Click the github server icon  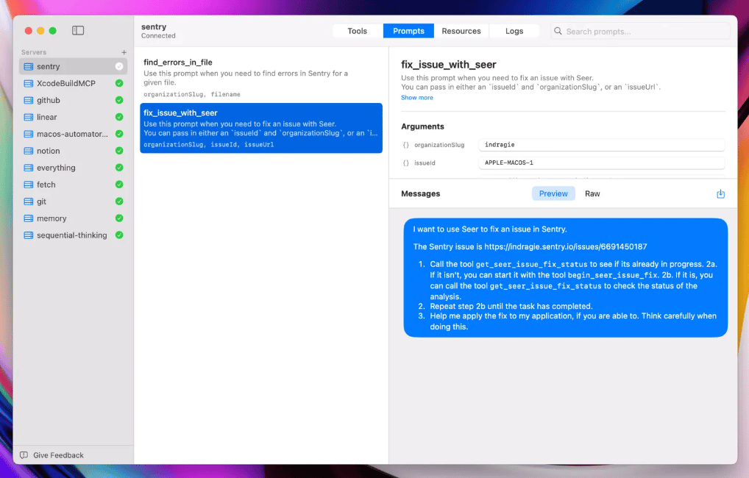(29, 100)
